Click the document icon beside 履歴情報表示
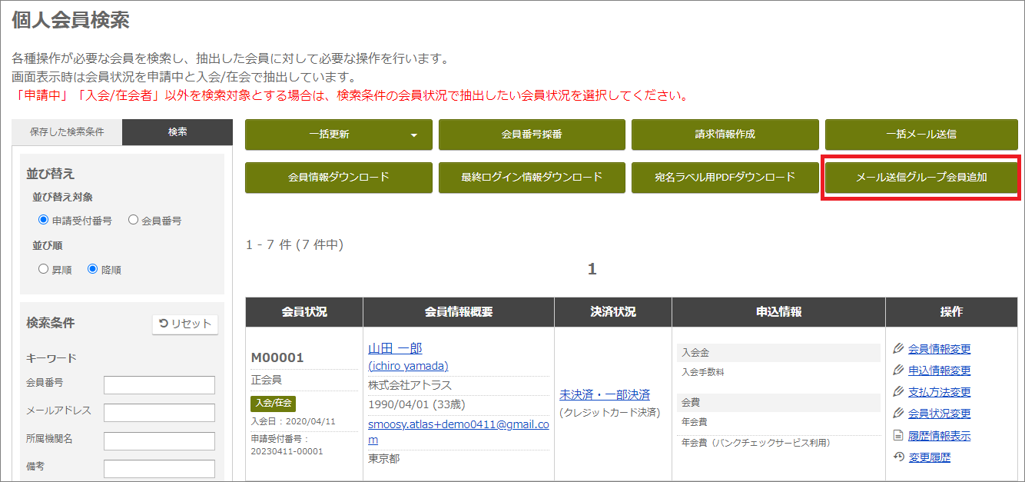 click(899, 436)
